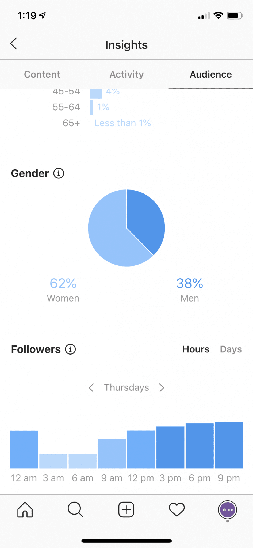Go to previous day with left chevron

(x=91, y=387)
